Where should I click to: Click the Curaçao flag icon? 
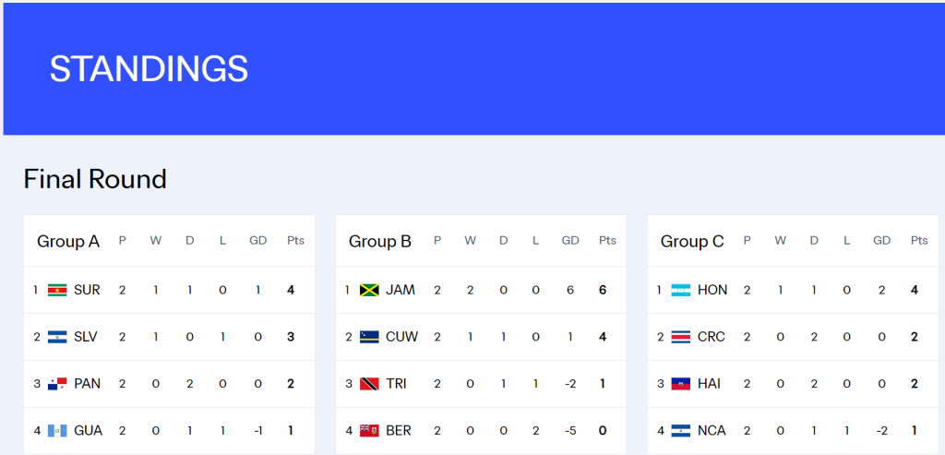point(369,337)
